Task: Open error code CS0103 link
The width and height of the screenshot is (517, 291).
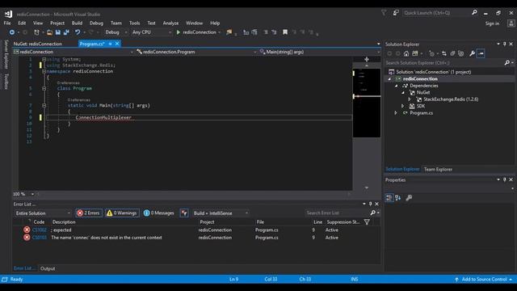Action: tap(40, 238)
